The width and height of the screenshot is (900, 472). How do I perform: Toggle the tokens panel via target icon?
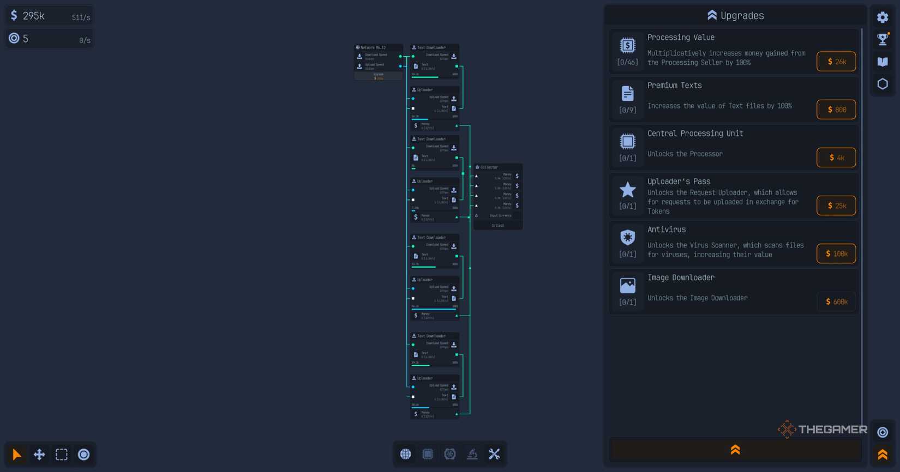[883, 432]
